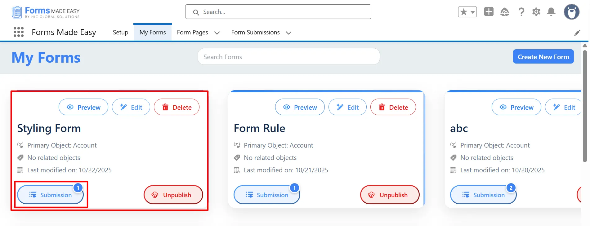Expand the Form Submissions tab dropdown chevron
Image resolution: width=590 pixels, height=226 pixels.
288,33
